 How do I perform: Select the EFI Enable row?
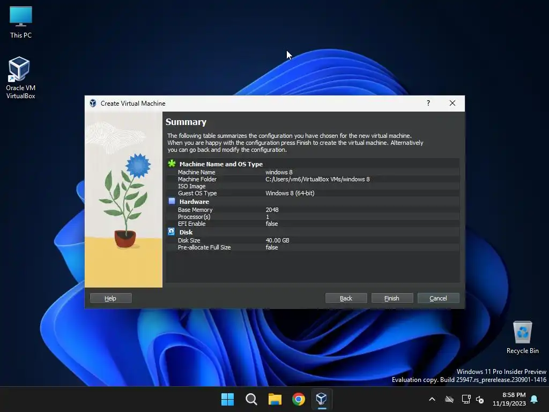313,224
